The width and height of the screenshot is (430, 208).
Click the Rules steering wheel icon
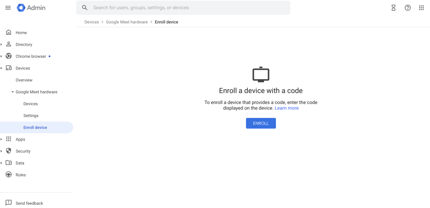click(x=8, y=175)
